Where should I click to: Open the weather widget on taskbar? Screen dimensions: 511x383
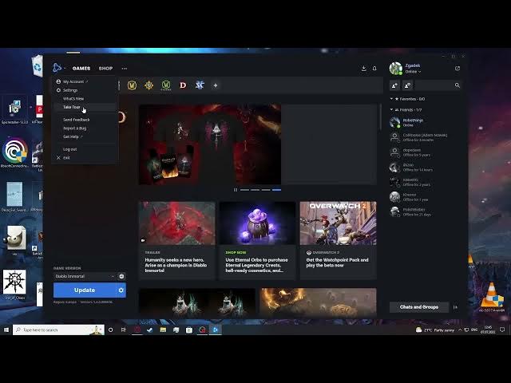click(x=435, y=330)
